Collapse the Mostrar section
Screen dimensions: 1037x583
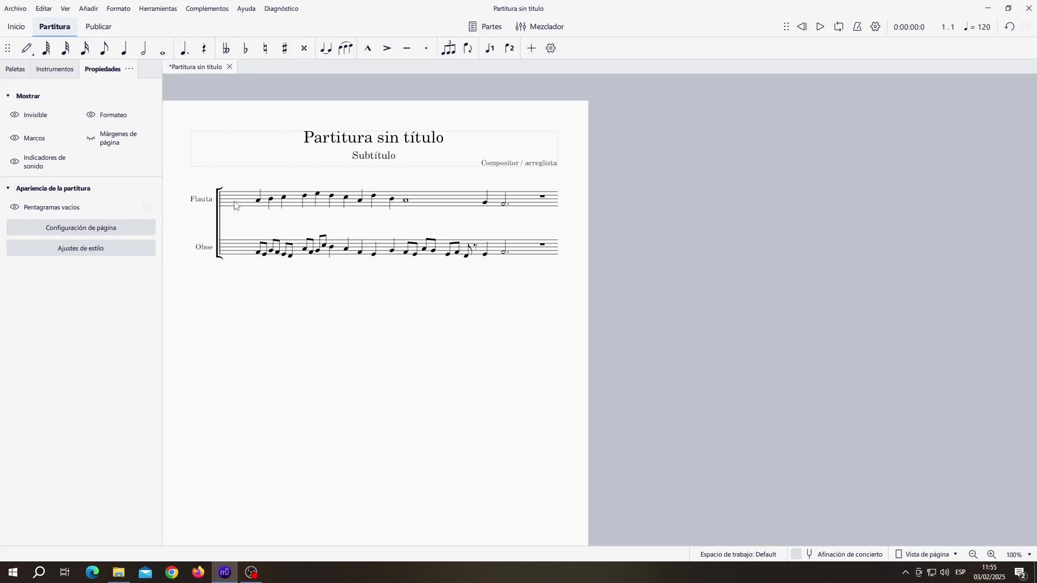pyautogui.click(x=8, y=96)
